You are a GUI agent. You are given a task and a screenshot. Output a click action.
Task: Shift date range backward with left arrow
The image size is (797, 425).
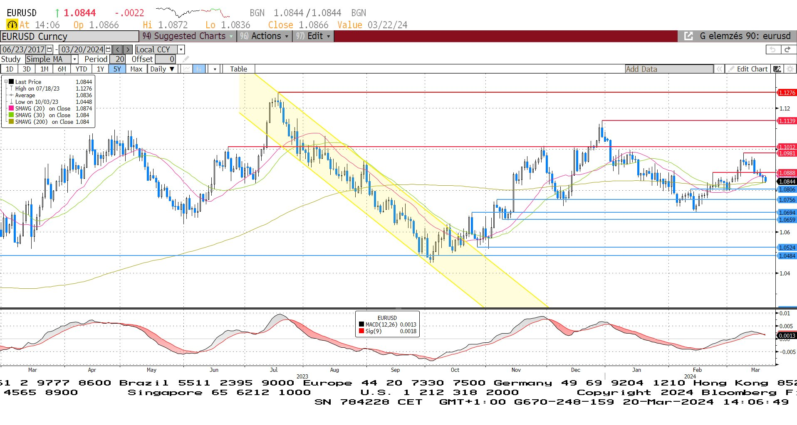click(118, 49)
